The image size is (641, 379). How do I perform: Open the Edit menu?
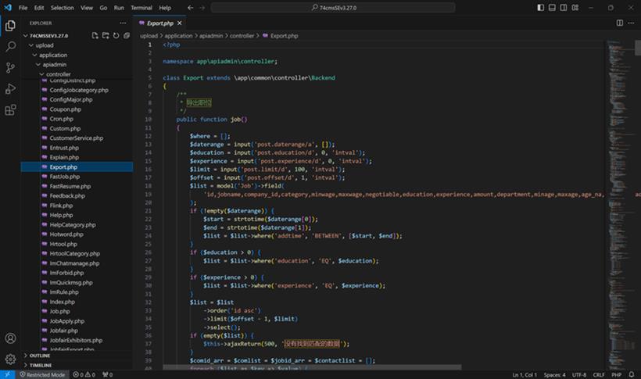point(39,7)
